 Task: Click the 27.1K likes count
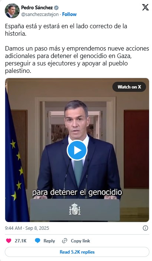[x=21, y=241]
